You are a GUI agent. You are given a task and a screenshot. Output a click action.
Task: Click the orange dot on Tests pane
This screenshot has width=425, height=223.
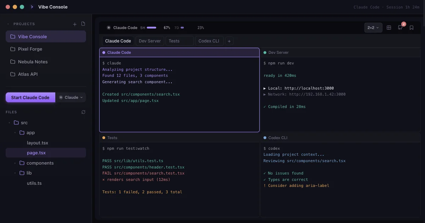pyautogui.click(x=104, y=138)
